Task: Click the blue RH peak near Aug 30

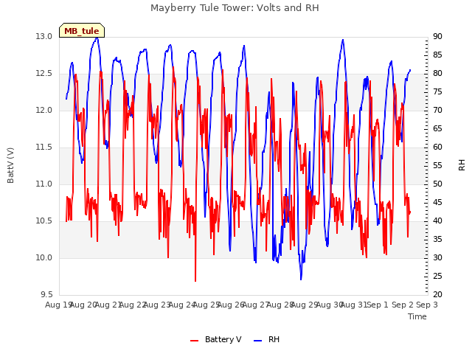Action: (x=342, y=41)
